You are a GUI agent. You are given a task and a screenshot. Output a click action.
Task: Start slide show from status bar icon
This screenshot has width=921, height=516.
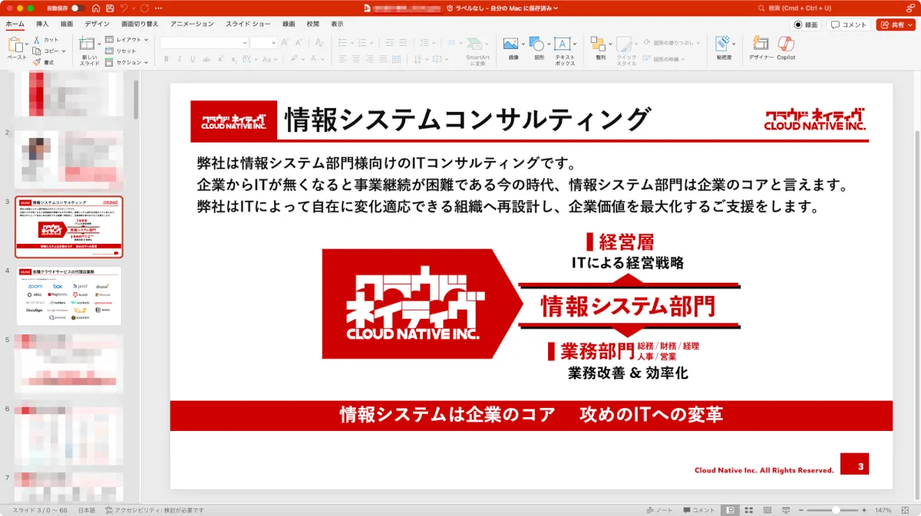coord(784,510)
